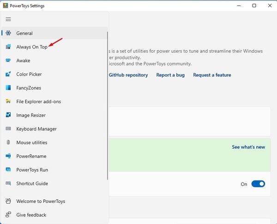Click the Image Resizer icon

[x=8, y=115]
